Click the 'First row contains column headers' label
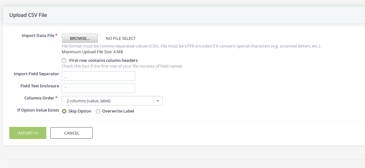365x168 pixels. click(103, 61)
